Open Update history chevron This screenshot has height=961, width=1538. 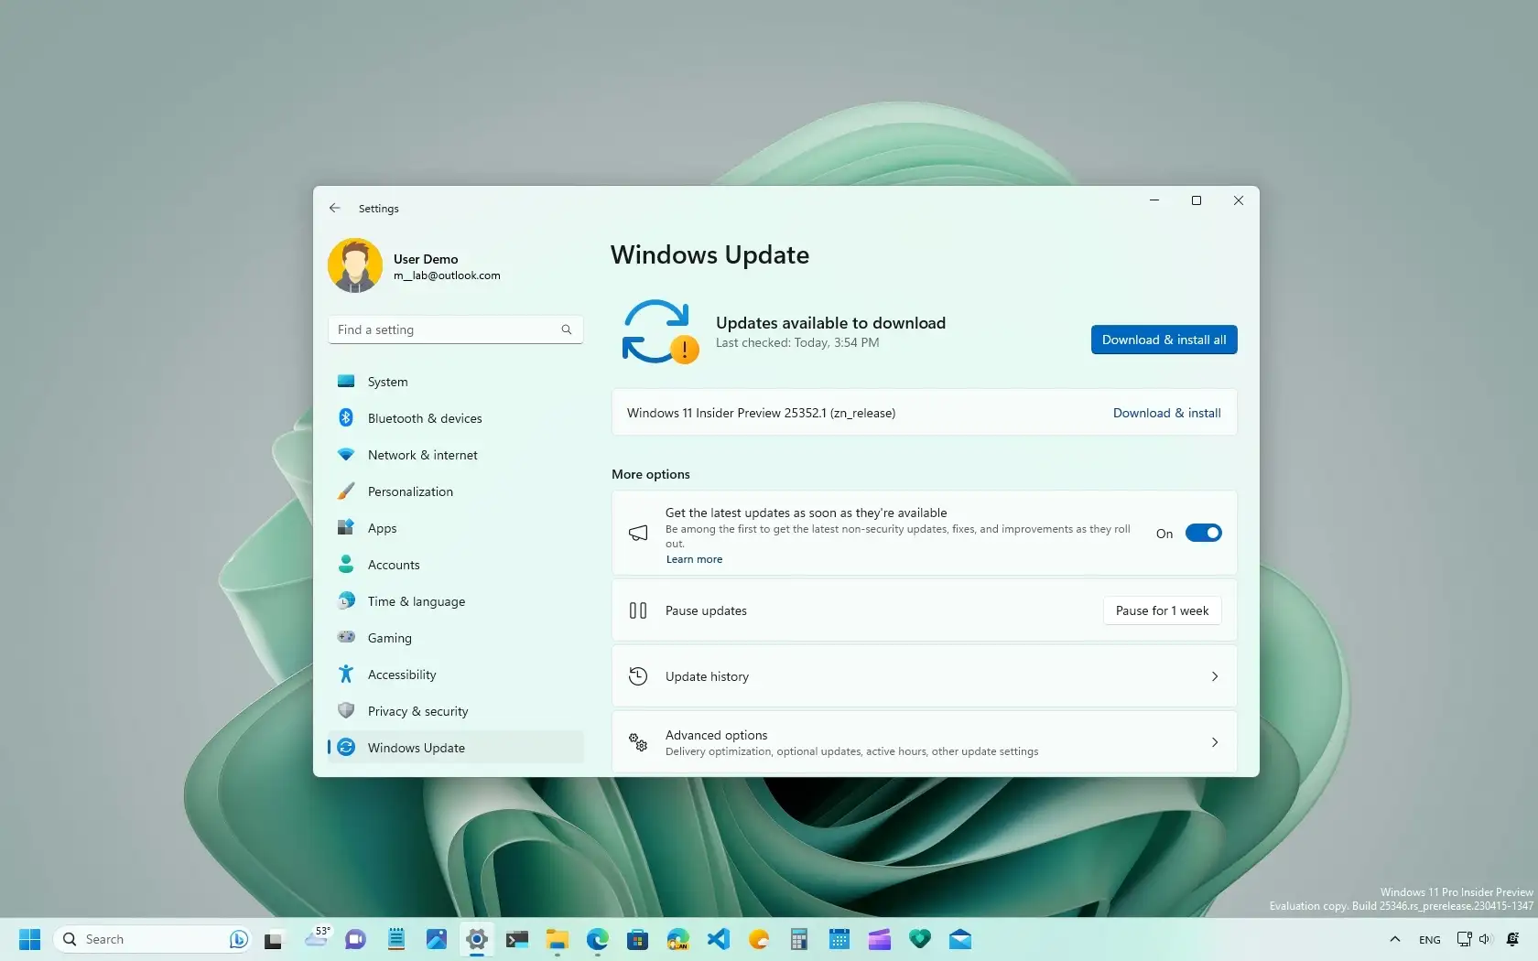pyautogui.click(x=1215, y=676)
